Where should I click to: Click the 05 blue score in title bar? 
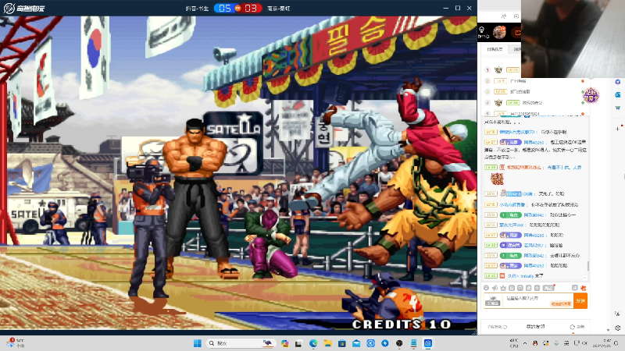point(225,8)
